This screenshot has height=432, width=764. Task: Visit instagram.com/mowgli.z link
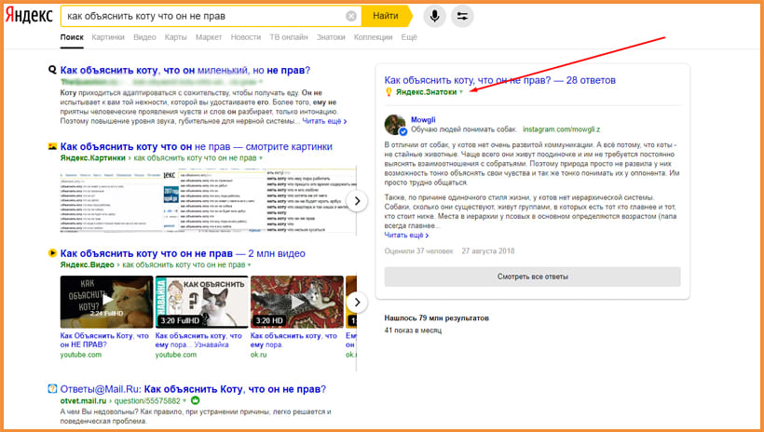(x=561, y=129)
